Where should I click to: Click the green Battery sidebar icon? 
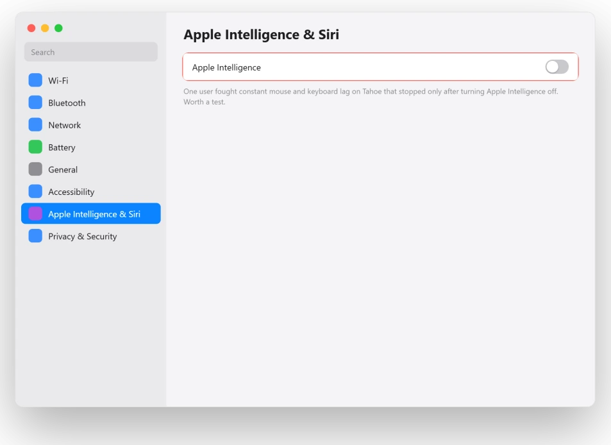35,147
